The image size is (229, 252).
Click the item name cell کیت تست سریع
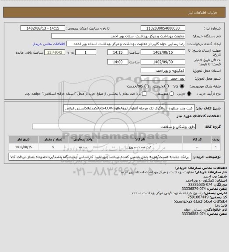click(140, 147)
